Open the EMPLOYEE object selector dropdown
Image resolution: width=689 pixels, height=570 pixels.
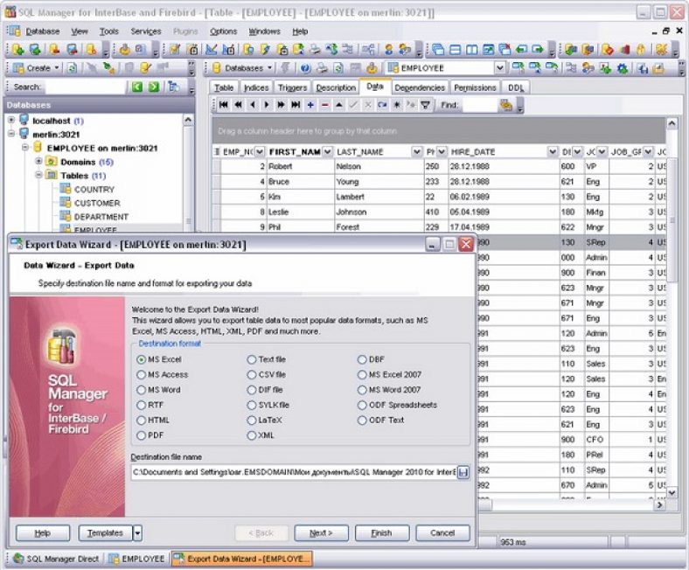[499, 68]
